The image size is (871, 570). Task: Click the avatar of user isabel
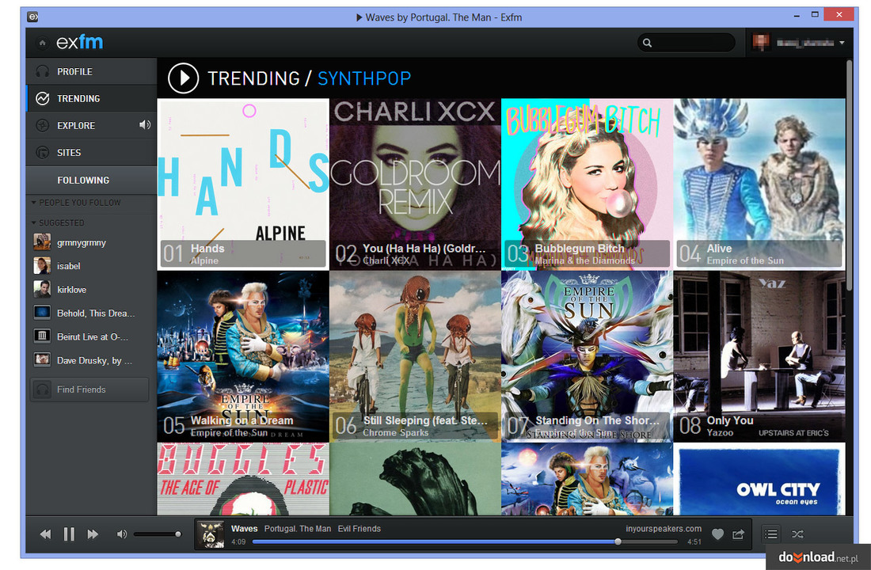42,266
